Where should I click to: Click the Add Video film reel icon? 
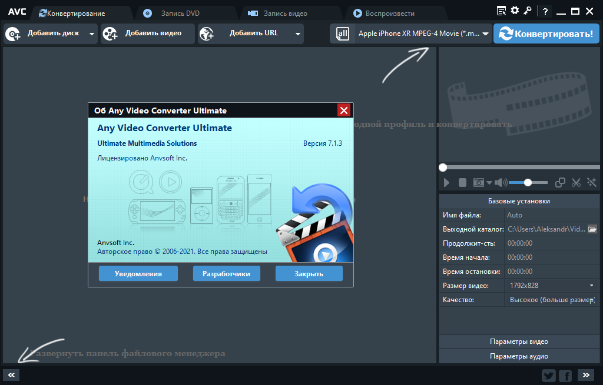(x=110, y=34)
